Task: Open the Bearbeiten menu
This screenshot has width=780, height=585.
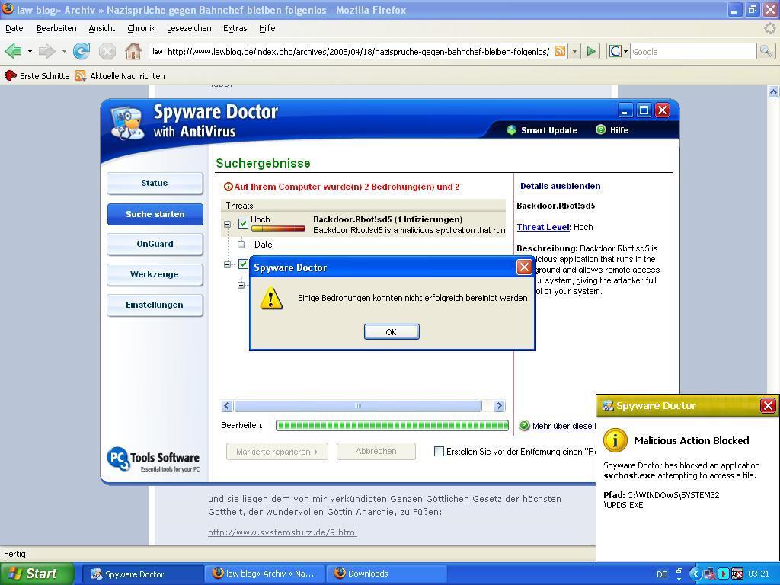Action: tap(56, 28)
